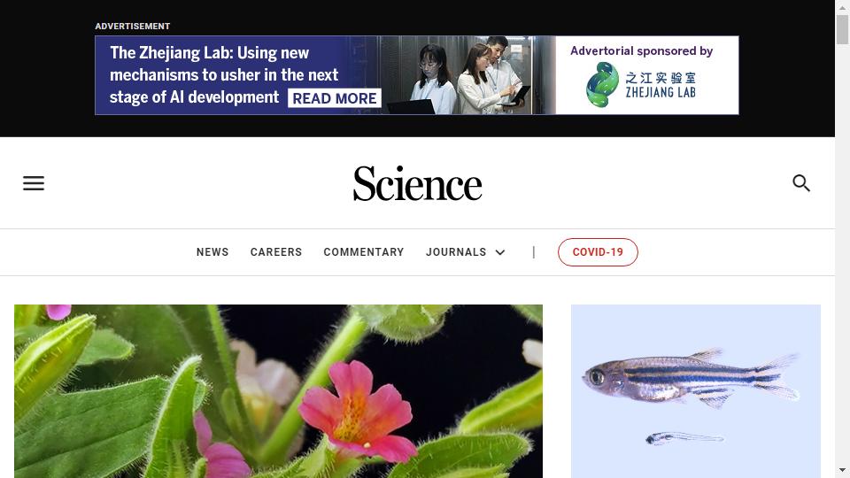This screenshot has width=850, height=478.
Task: Click the Advertorial sponsored by text
Action: 641,51
